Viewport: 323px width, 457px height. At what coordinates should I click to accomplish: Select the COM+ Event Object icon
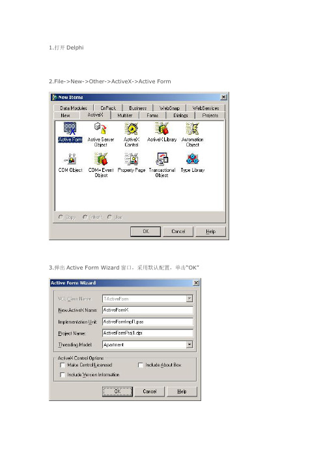tap(101, 159)
